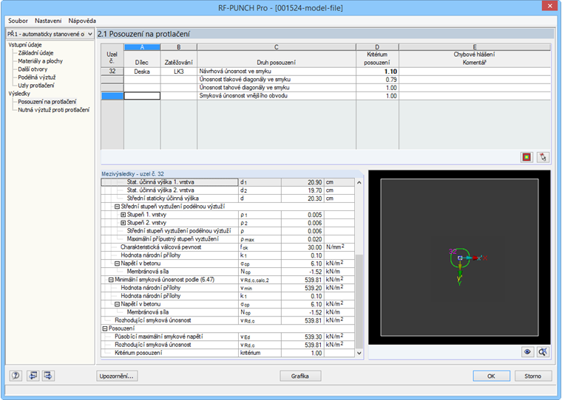Click the Upozornění... button
The image size is (562, 400).
coord(117,376)
